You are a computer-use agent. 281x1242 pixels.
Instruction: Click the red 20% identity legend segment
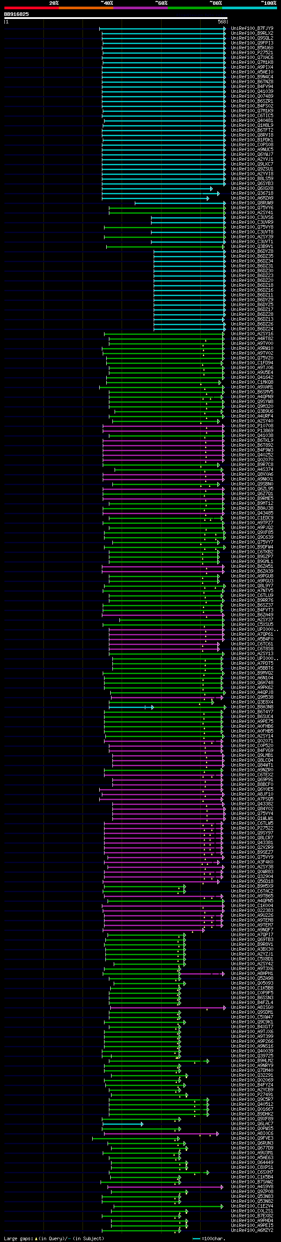(31, 8)
